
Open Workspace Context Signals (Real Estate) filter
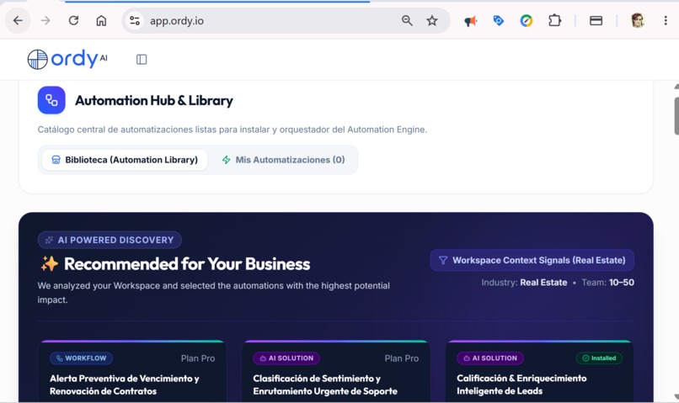click(532, 260)
